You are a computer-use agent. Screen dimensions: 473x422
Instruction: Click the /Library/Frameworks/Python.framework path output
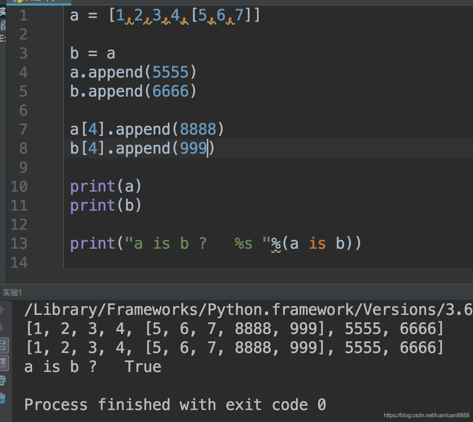(248, 310)
